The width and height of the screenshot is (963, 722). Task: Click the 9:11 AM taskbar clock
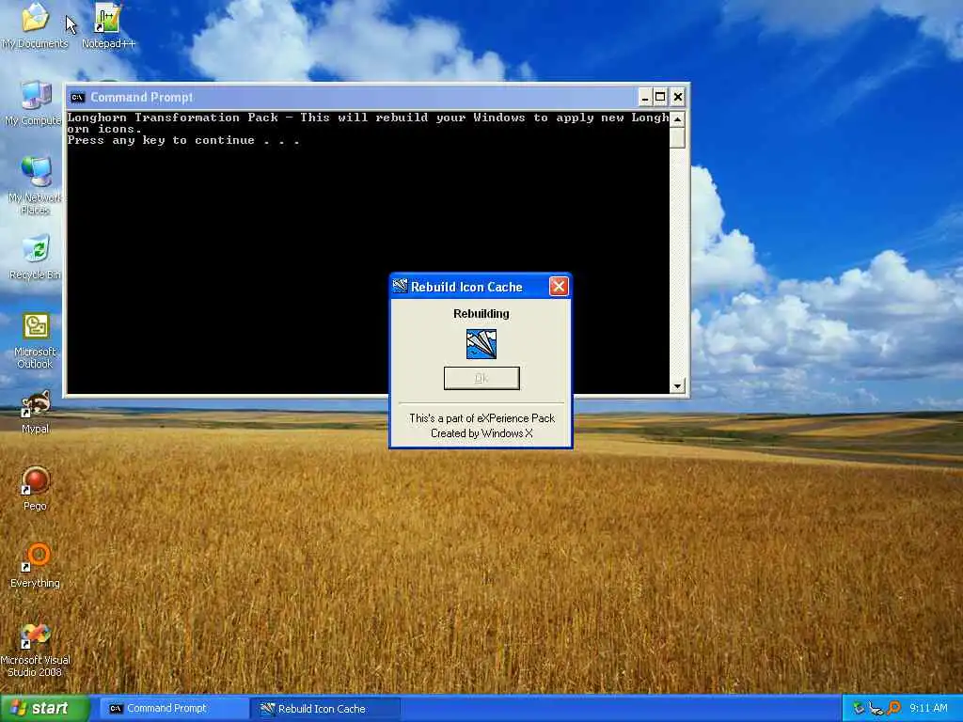928,709
